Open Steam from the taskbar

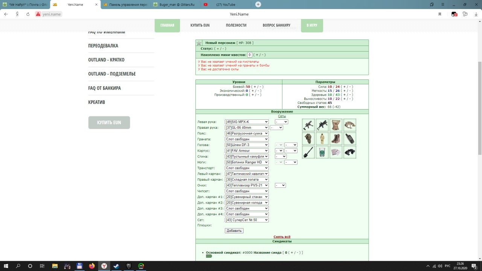click(x=116, y=266)
